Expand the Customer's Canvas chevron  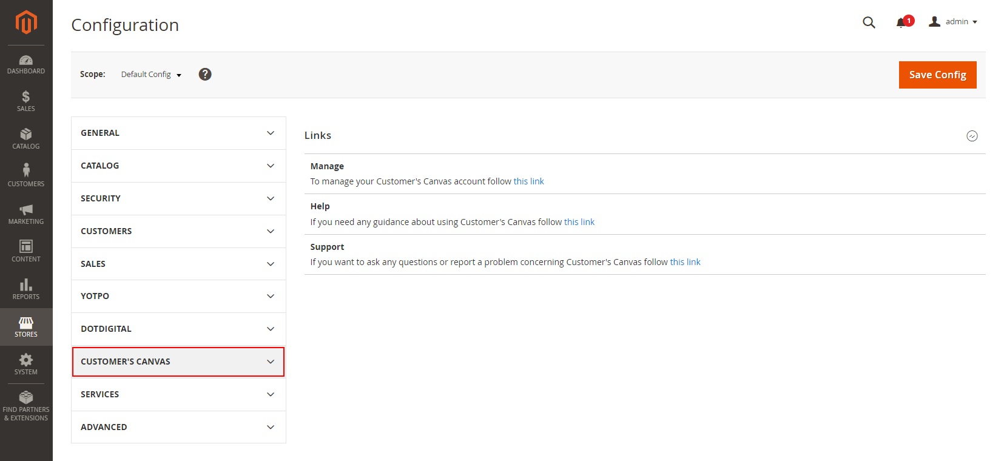coord(271,362)
